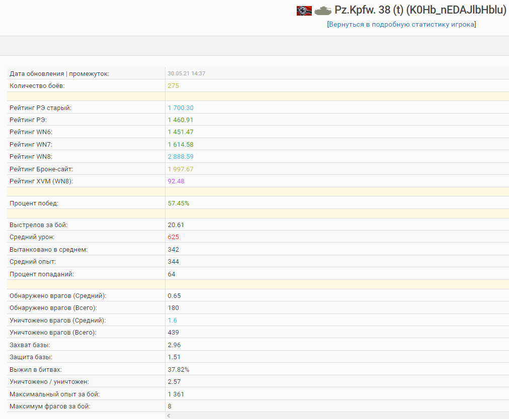Click the XVM (WN8) value 92.48
This screenshot has width=509, height=419.
coord(176,181)
